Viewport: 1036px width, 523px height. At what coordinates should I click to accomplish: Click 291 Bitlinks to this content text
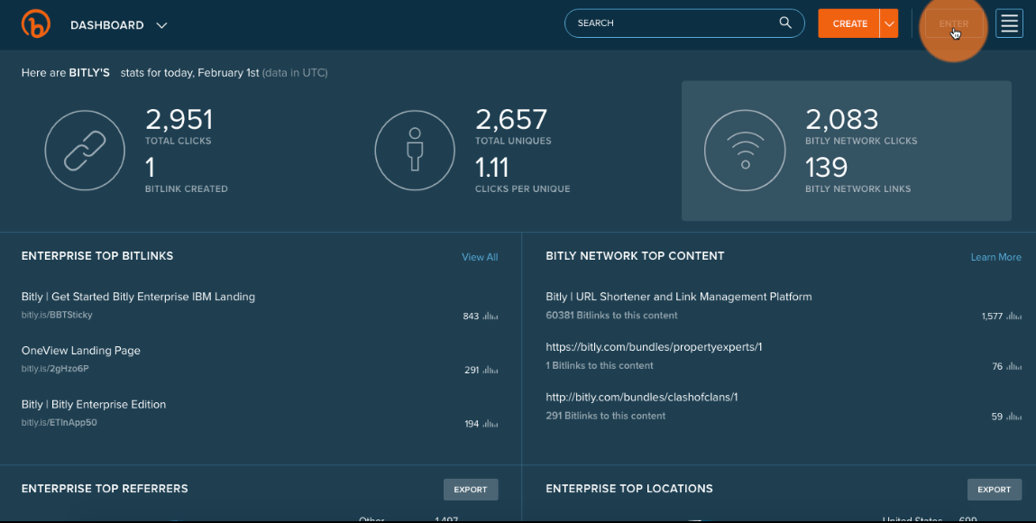coord(605,416)
